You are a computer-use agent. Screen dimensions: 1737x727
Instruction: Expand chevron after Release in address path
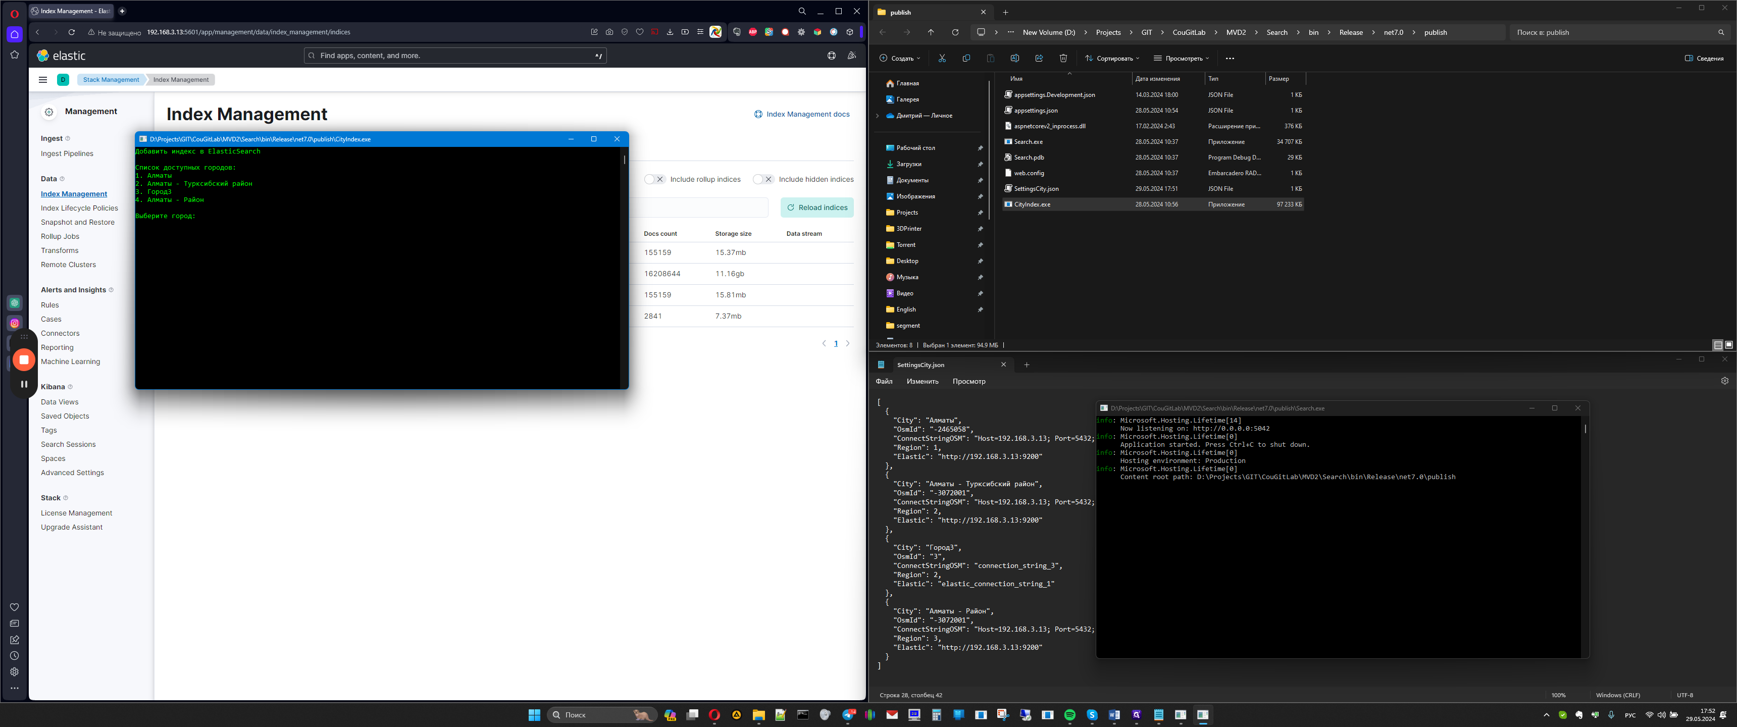1373,32
